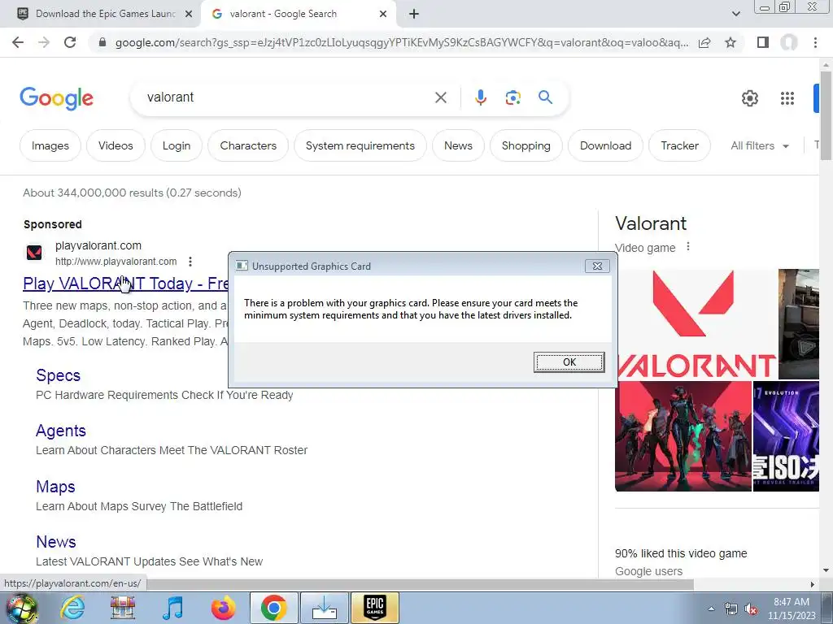833x624 pixels.
Task: Click the download installer taskbar icon
Action: pos(324,608)
